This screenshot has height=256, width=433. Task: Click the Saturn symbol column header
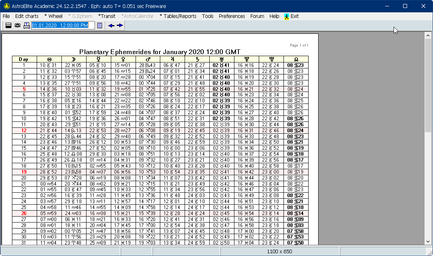click(x=197, y=59)
